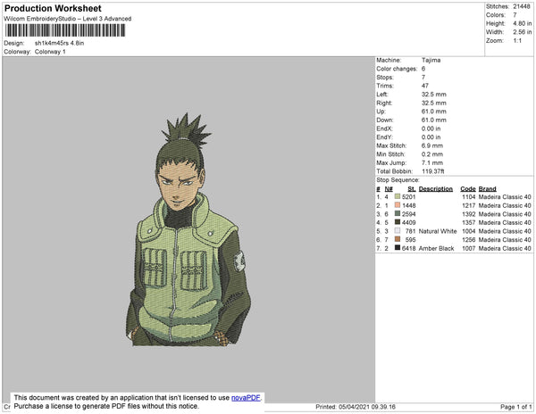Select color swatch for thread 595

[x=398, y=239]
